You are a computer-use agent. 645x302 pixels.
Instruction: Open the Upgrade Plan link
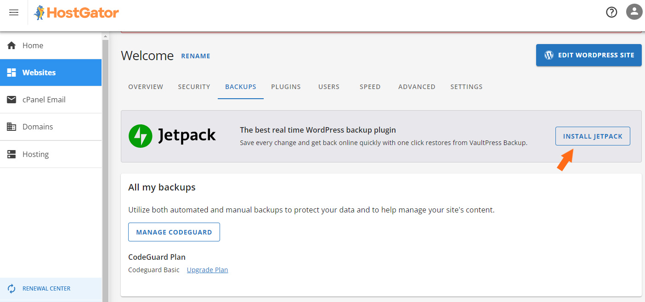click(x=207, y=269)
